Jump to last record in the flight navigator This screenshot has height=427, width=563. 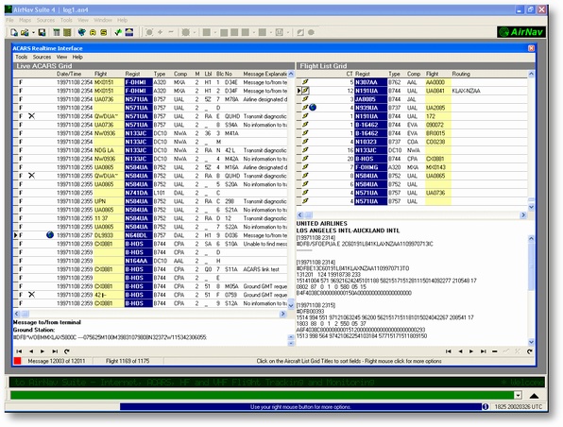484,351
